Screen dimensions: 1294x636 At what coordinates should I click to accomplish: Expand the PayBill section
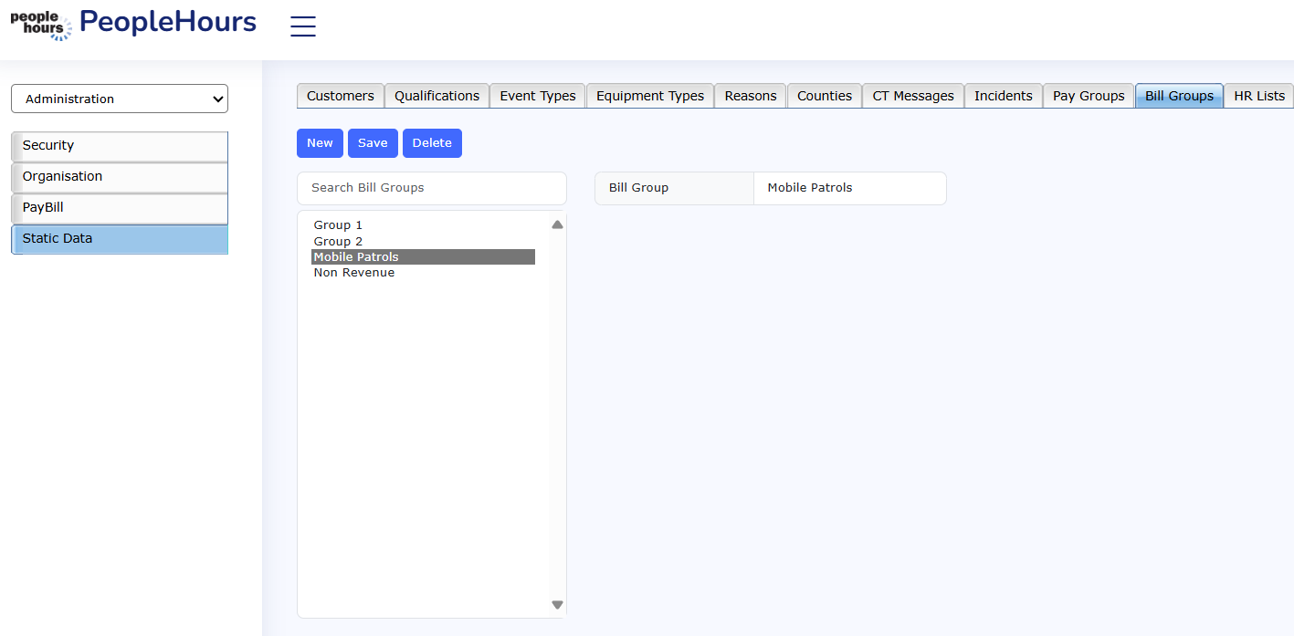(x=120, y=208)
